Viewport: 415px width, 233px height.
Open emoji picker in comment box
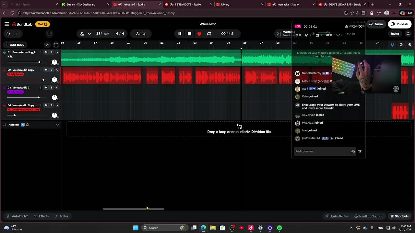tap(353, 151)
